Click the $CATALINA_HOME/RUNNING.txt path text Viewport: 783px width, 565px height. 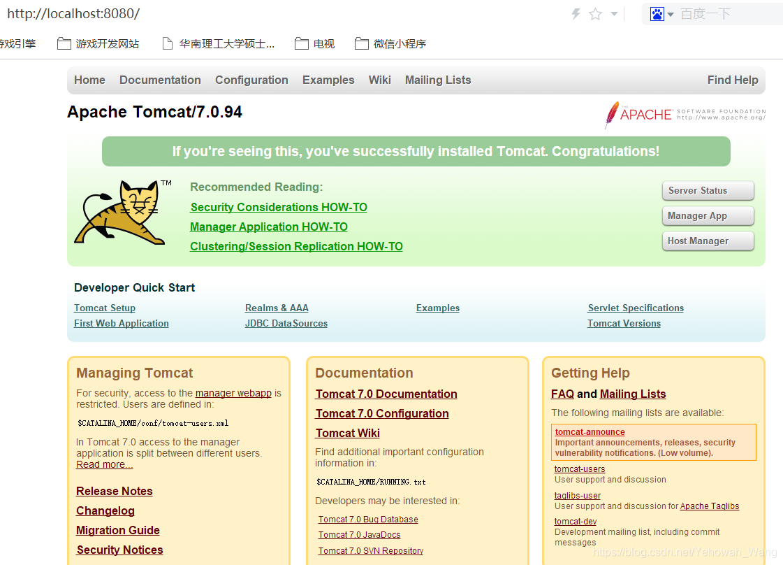pyautogui.click(x=371, y=482)
